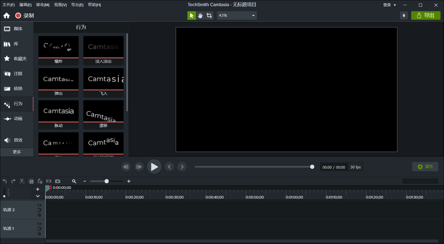The image size is (444, 244).
Task: Capture a frame with the camera icon
Action: pyautogui.click(x=58, y=181)
